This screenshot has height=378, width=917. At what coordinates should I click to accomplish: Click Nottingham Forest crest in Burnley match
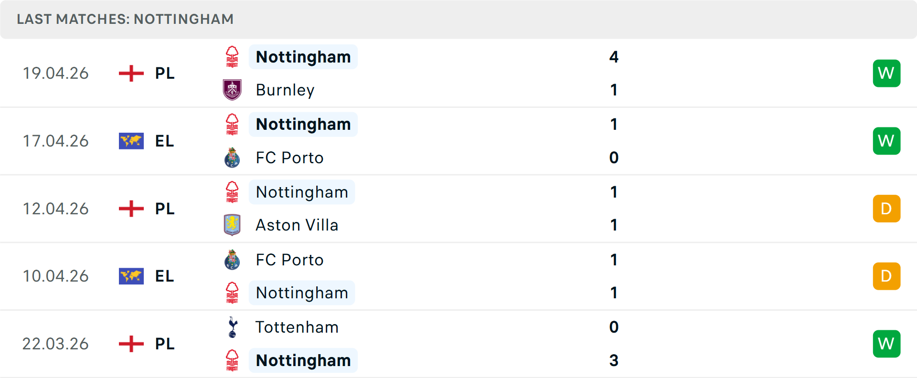[x=232, y=57]
